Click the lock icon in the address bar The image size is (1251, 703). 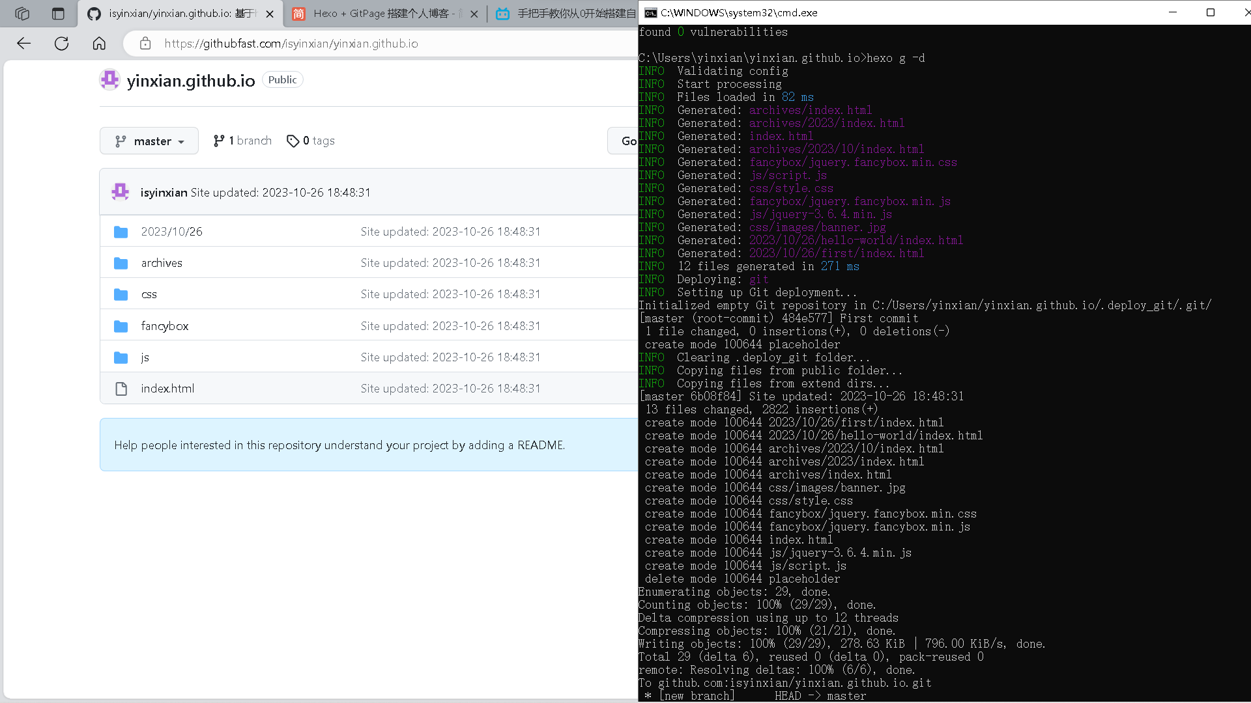(145, 44)
